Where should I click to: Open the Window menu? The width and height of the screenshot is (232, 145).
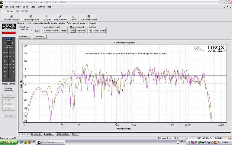point(41,7)
